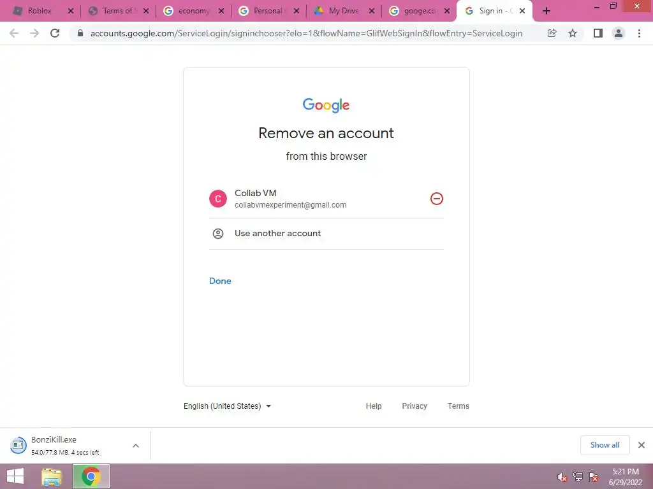
Task: Open File Explorer from the taskbar
Action: tap(52, 476)
